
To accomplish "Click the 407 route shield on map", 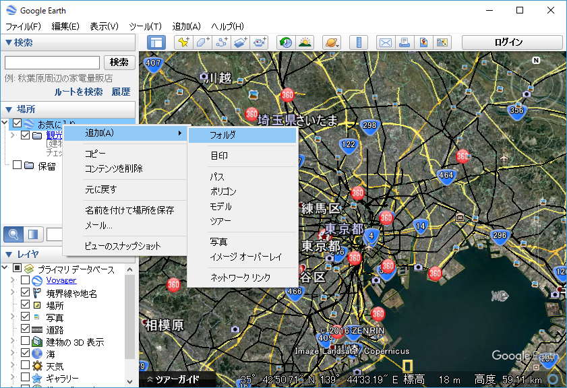I will point(153,64).
